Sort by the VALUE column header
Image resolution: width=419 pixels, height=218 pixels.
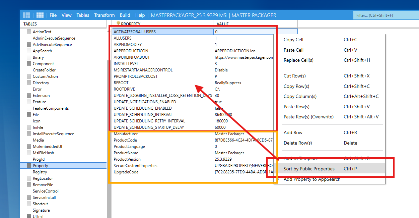point(255,24)
